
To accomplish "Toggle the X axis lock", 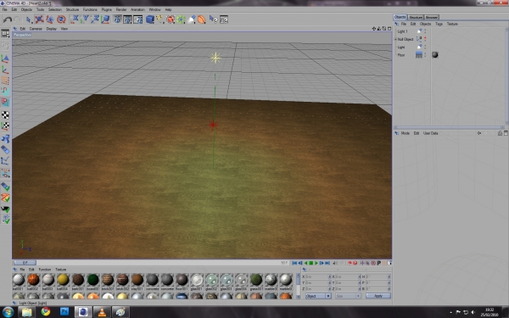I will [x=75, y=20].
